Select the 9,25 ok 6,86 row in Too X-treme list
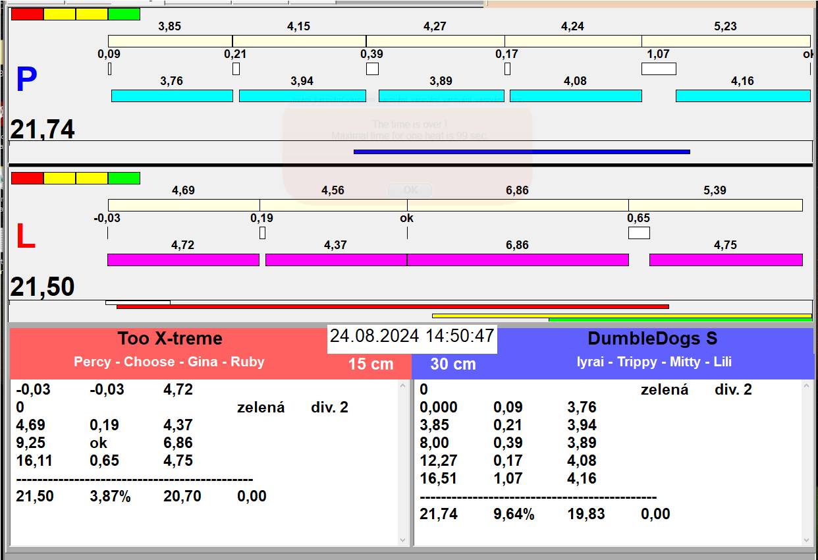This screenshot has height=560, width=818. pyautogui.click(x=204, y=443)
